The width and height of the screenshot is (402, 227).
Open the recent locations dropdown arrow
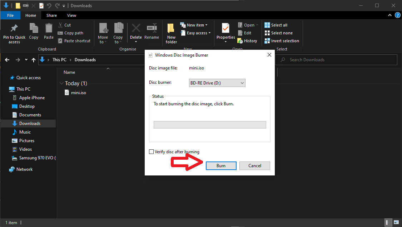(26, 60)
